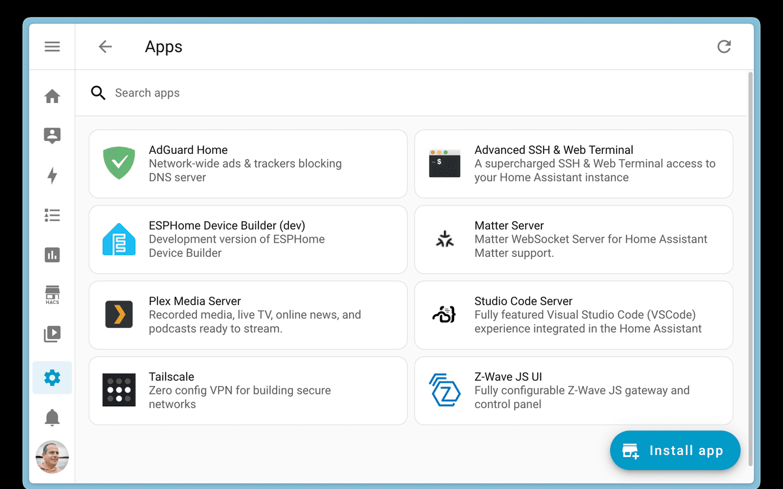
Task: Click the Tailscale dotted grid icon
Action: 119,390
